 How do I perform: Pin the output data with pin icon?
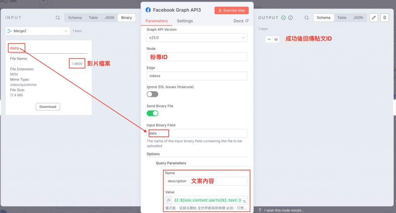(x=385, y=18)
